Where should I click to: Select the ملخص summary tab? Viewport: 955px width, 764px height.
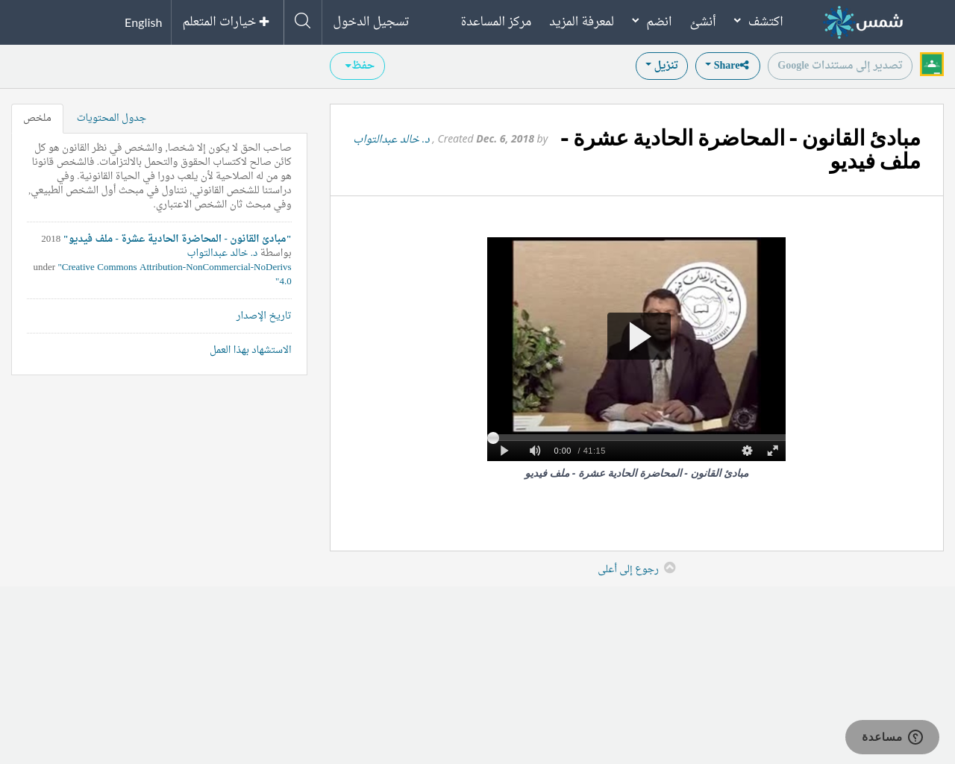(37, 118)
